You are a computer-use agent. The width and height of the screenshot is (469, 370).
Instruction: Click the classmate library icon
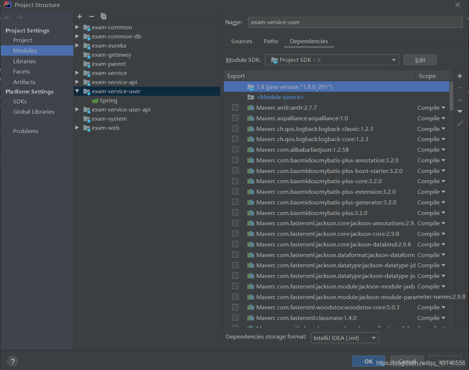251,318
